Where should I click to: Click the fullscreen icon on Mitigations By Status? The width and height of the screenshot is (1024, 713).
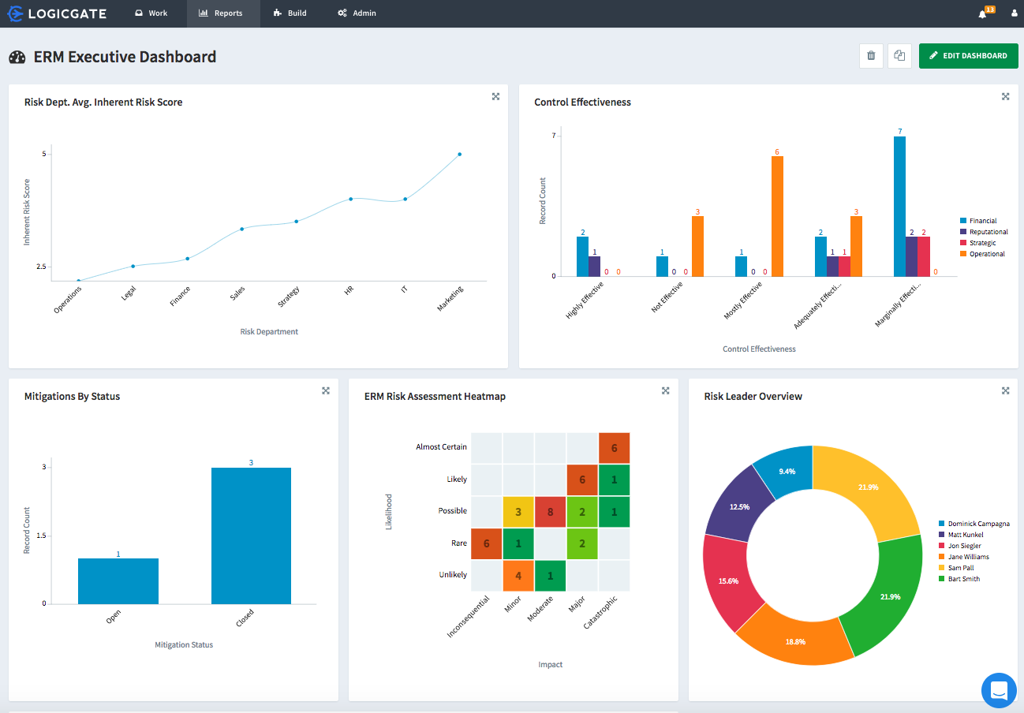point(325,390)
